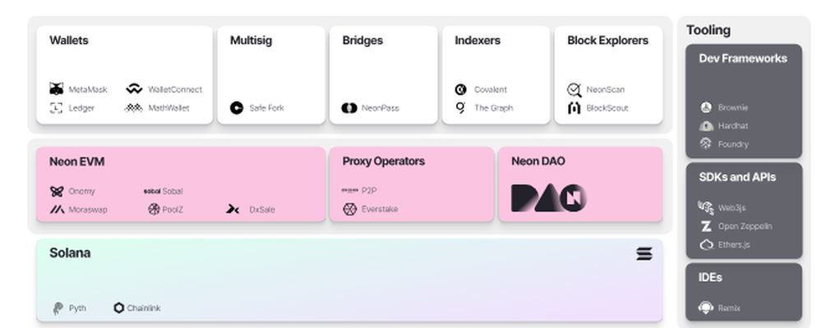Select the Covalent label
Image resolution: width=822 pixels, height=328 pixels.
pos(490,89)
